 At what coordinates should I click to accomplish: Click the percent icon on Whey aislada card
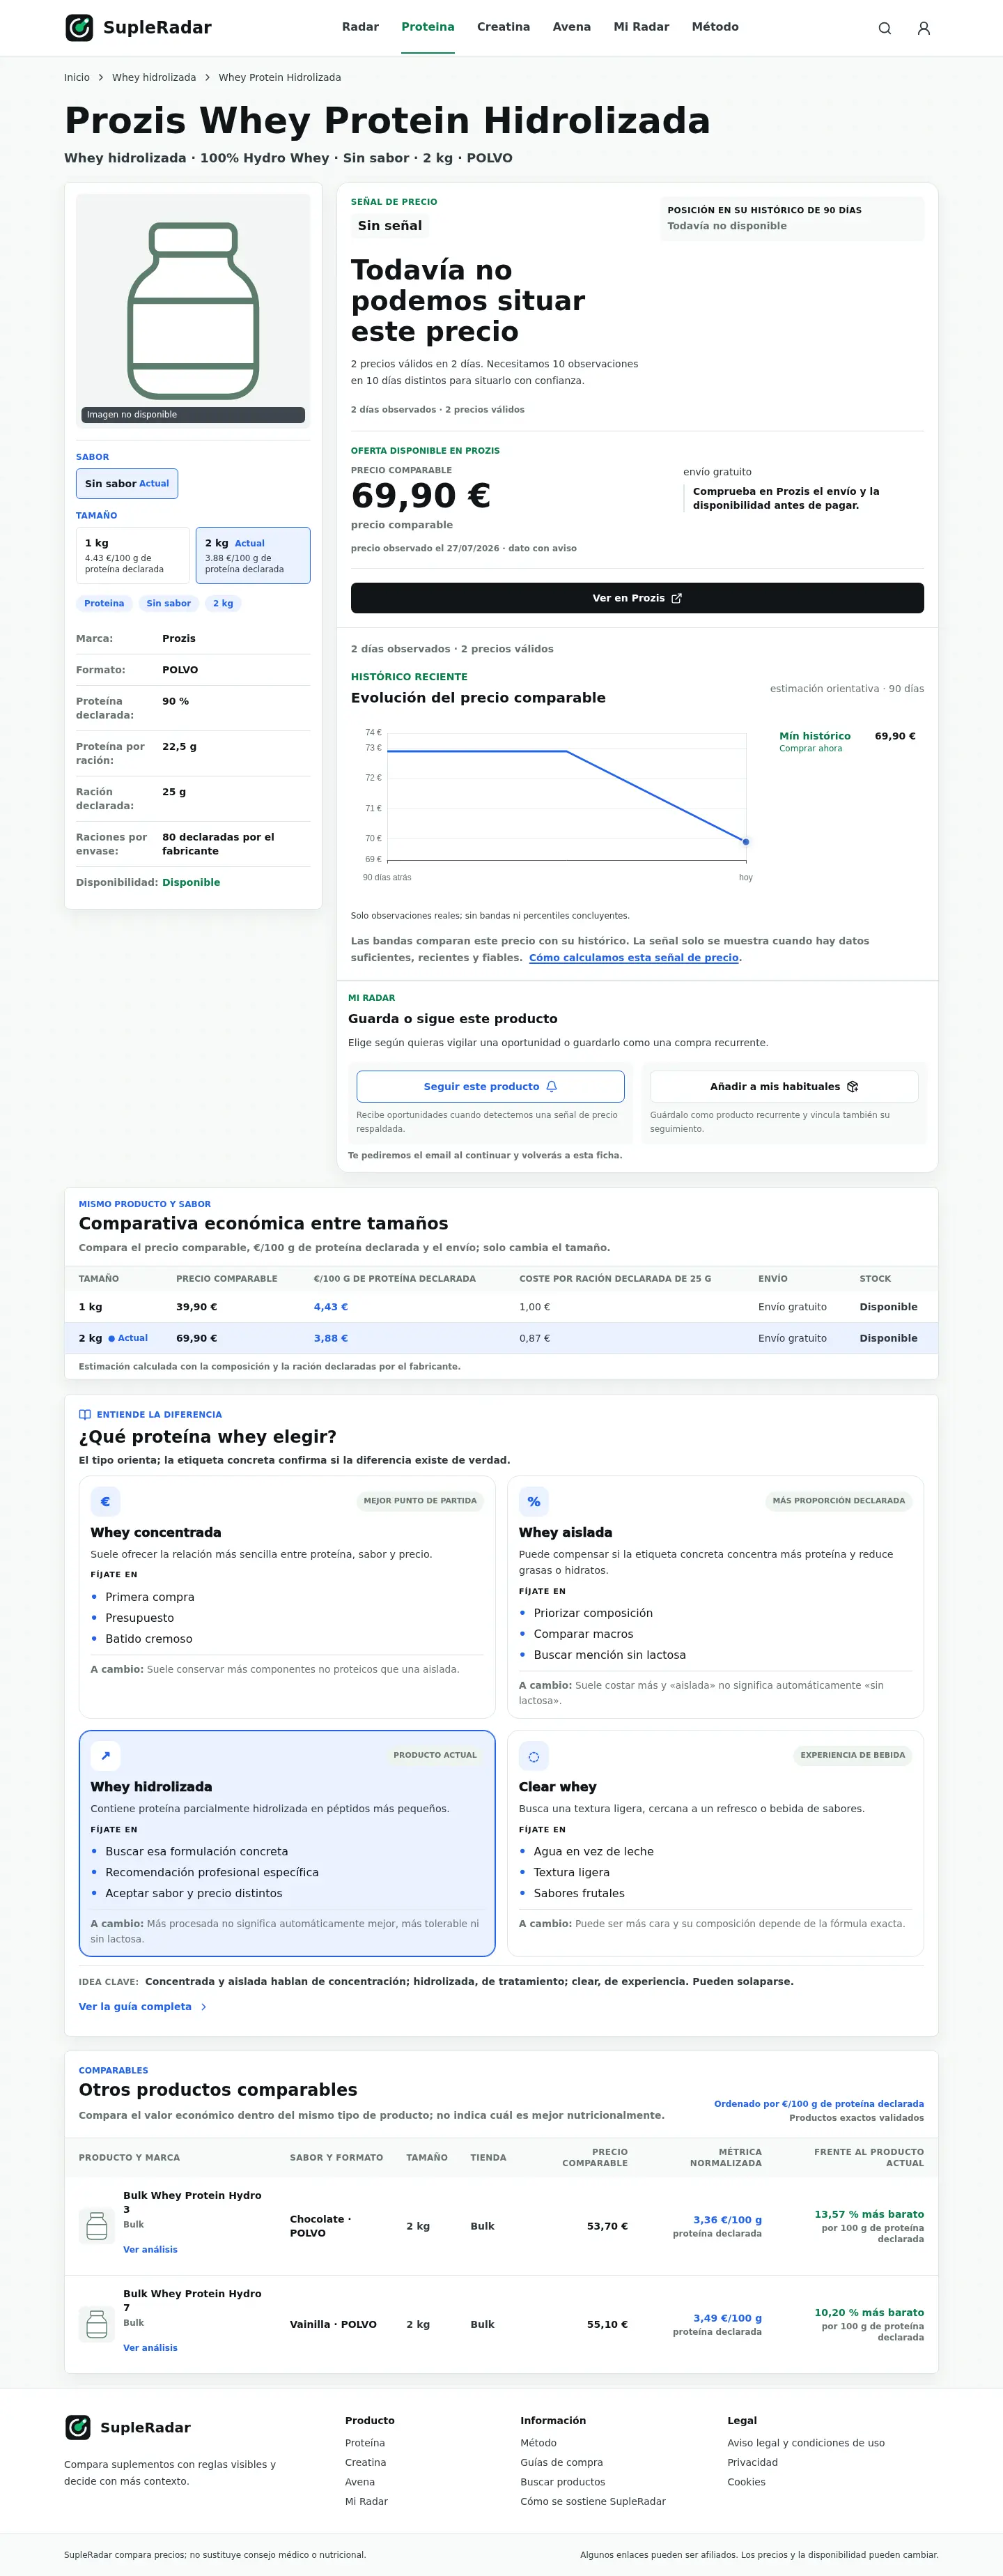coord(534,1501)
